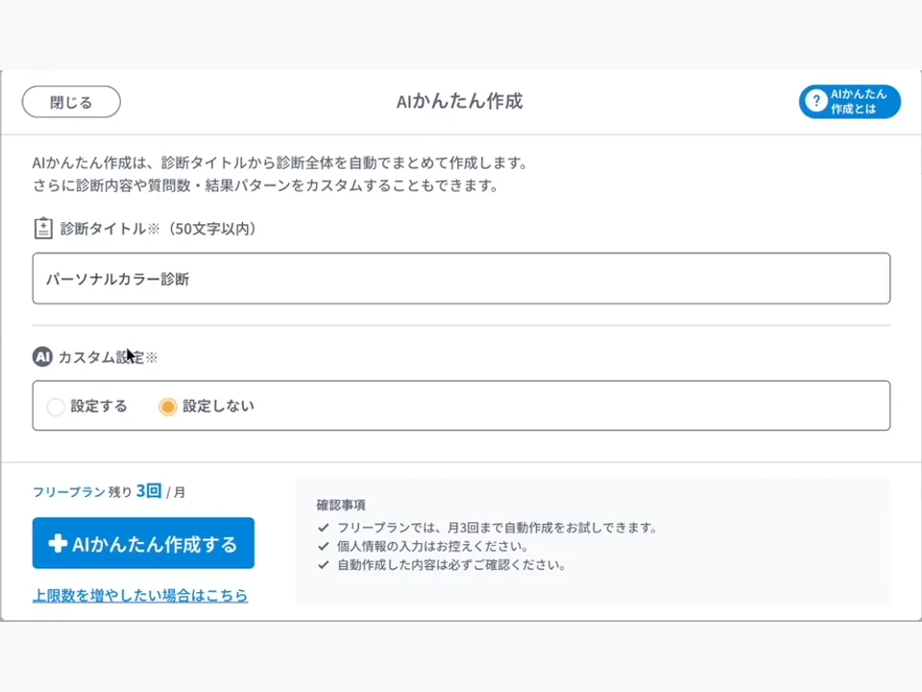This screenshot has width=922, height=692.
Task: Click the AIかんたん作成 dialog title
Action: [459, 101]
